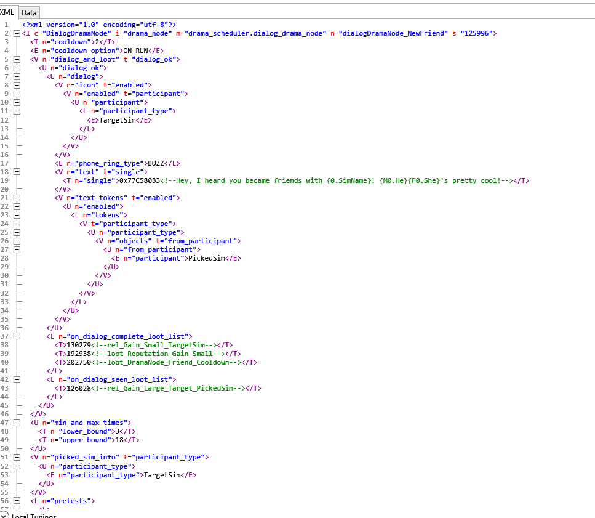Switch to the Data tab
595x518 pixels.
point(29,13)
